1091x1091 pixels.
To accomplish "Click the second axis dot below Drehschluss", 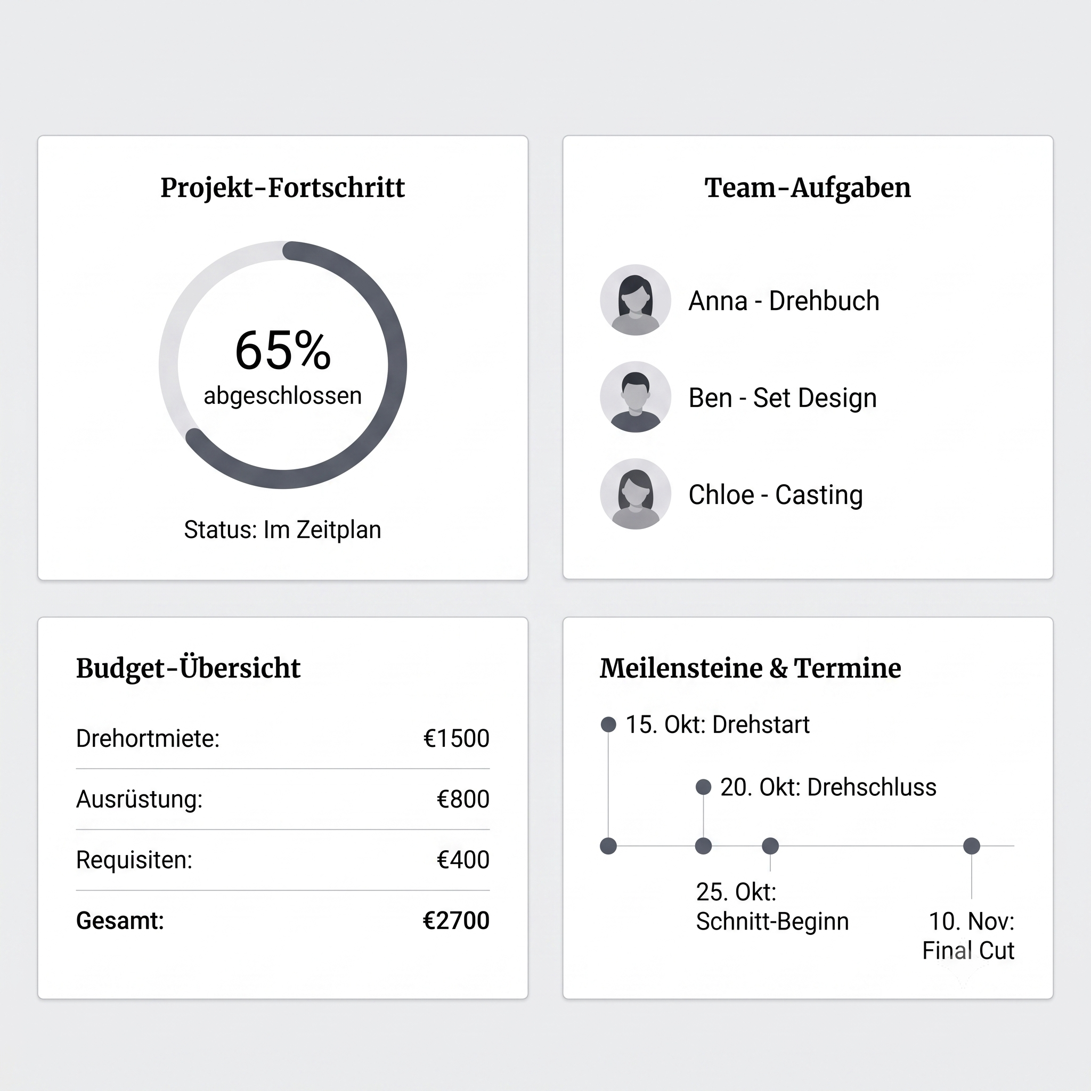I will coord(703,846).
